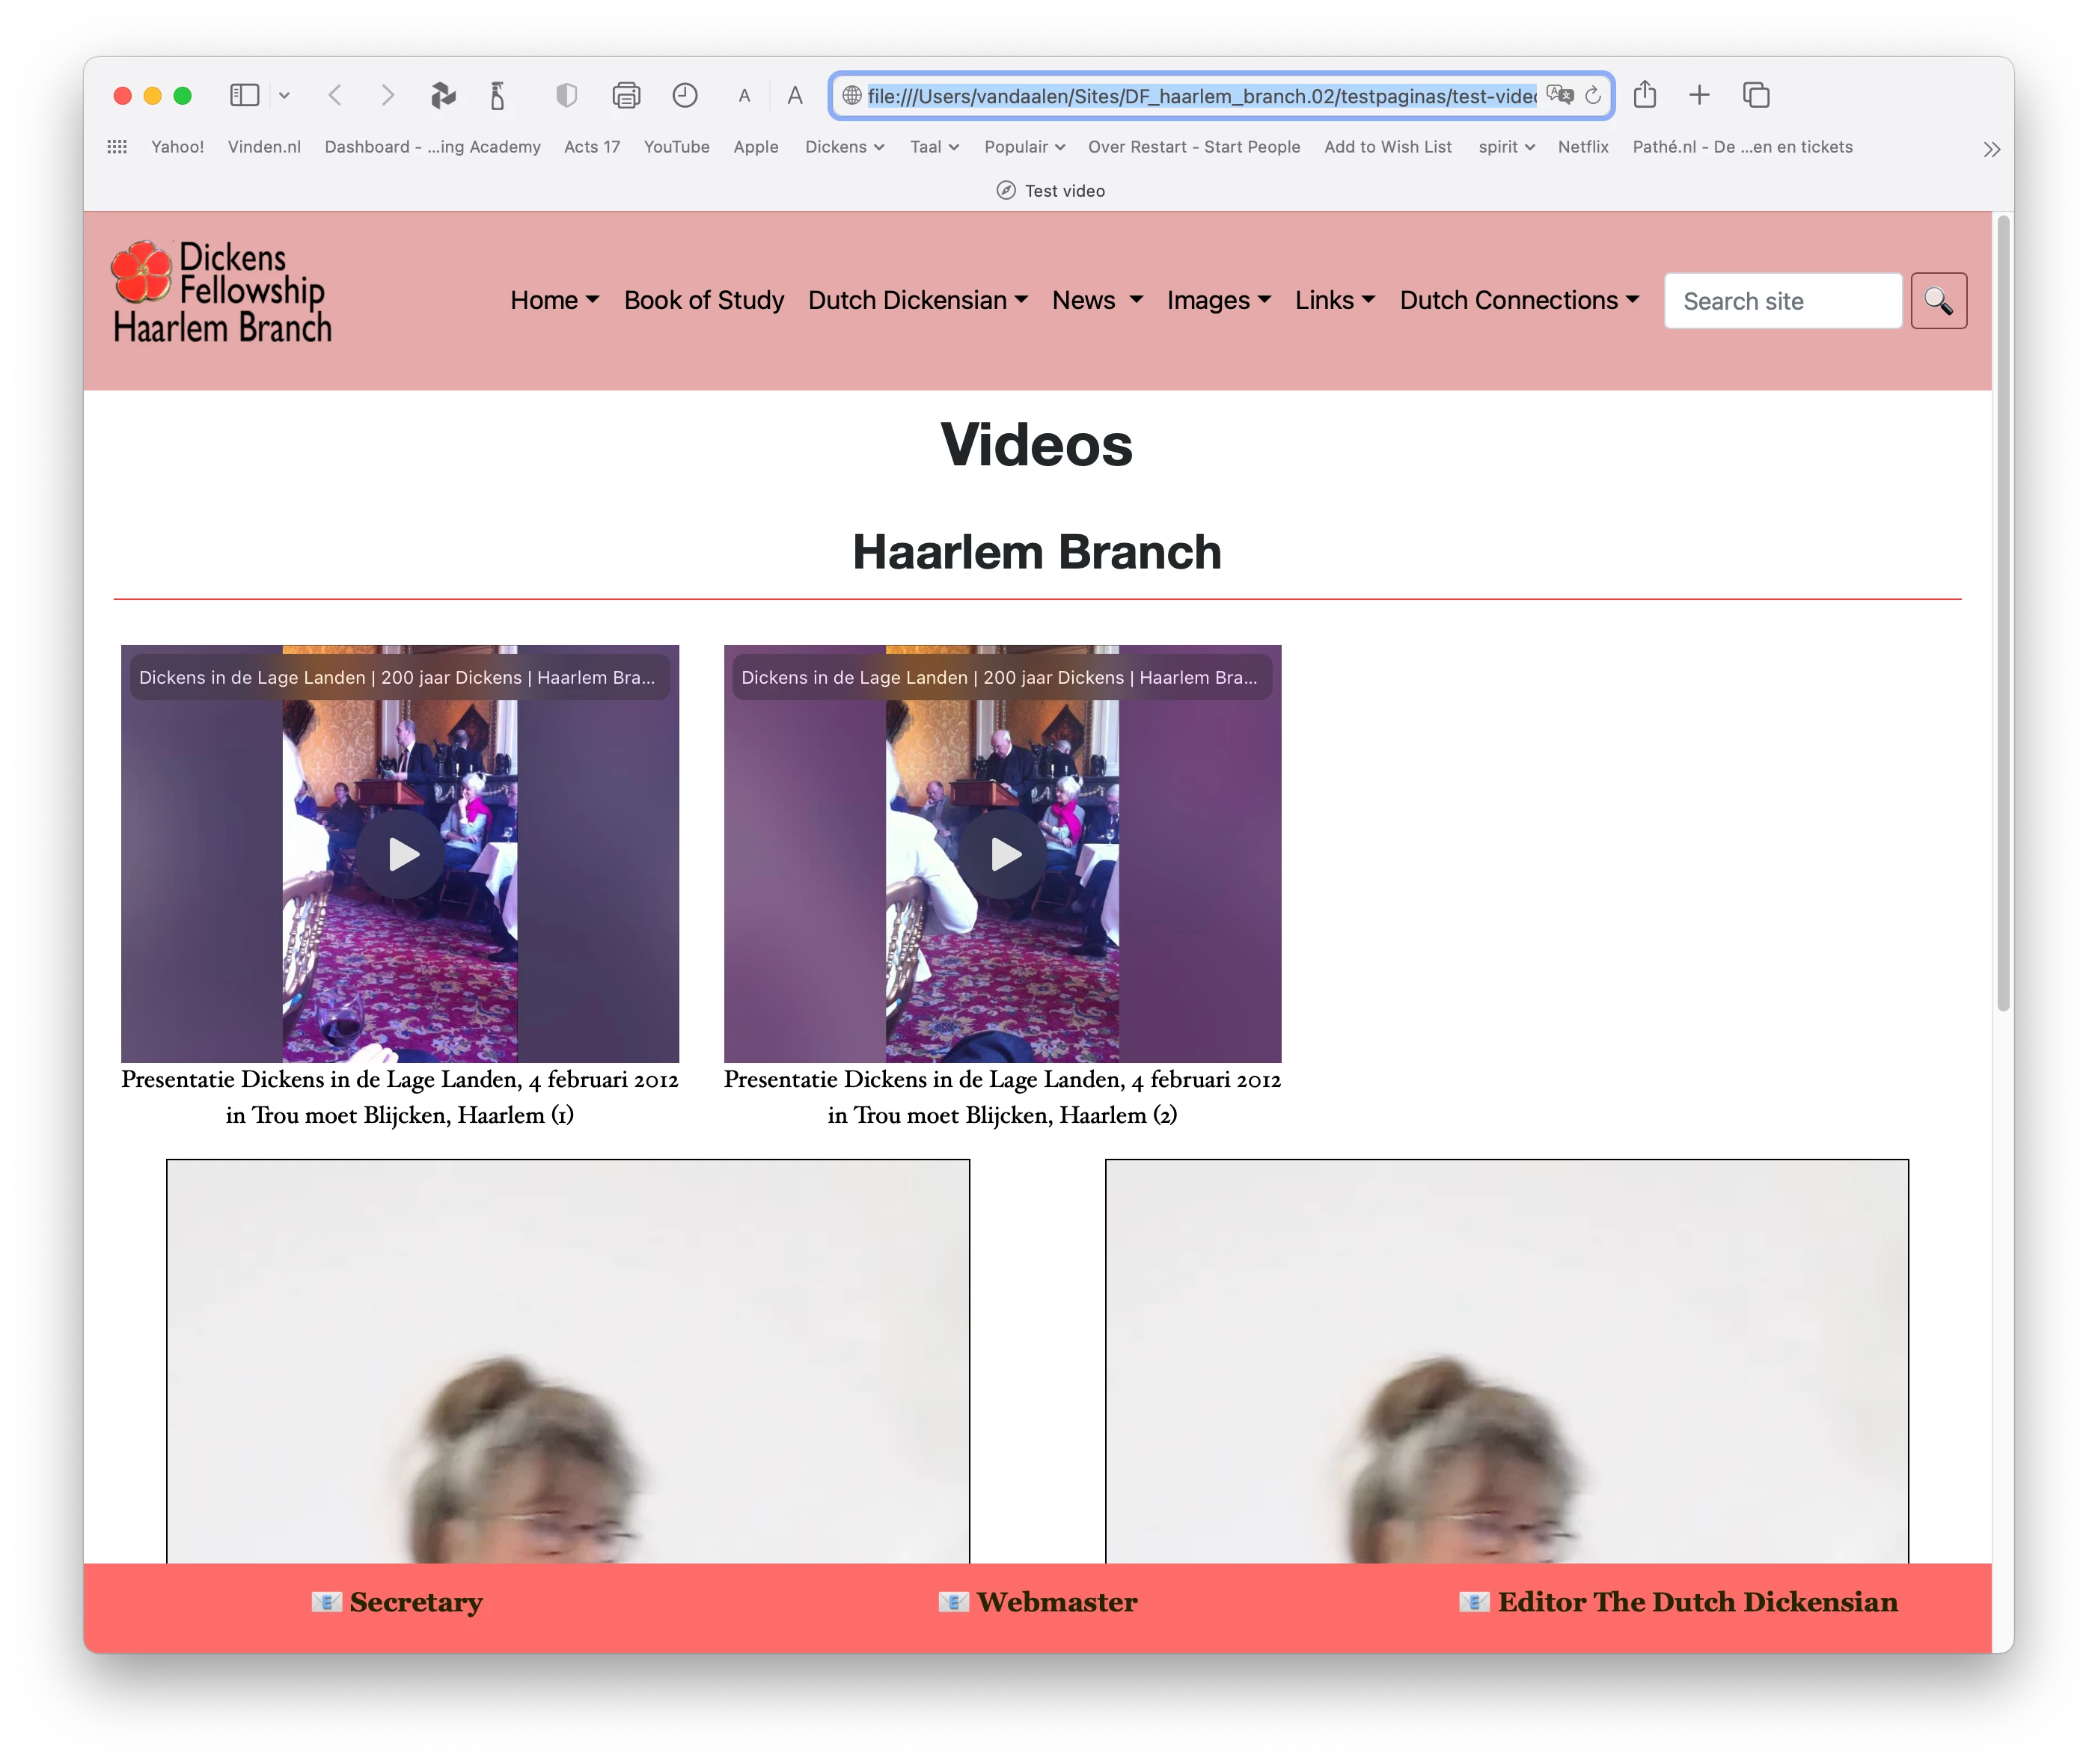Expand the Dickens bookmarks folder
This screenshot has width=2098, height=1764.
pyautogui.click(x=844, y=147)
